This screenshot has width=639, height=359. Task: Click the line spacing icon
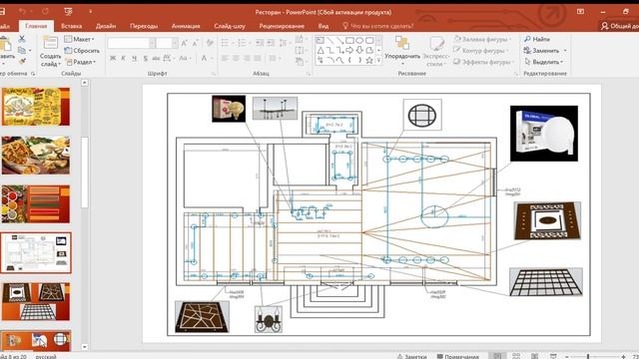pyautogui.click(x=284, y=43)
